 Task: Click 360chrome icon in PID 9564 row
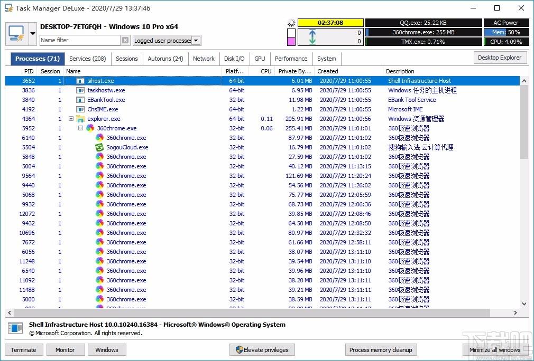[99, 176]
